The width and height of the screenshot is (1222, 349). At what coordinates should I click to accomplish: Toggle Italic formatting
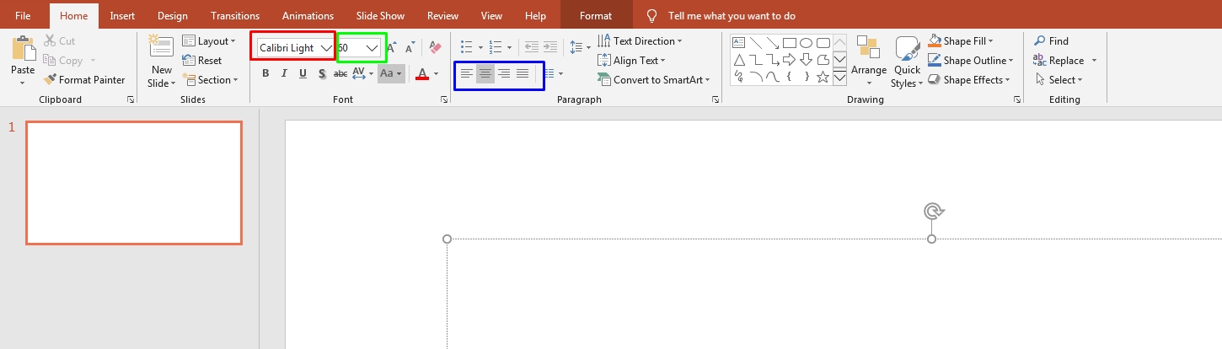(x=284, y=74)
